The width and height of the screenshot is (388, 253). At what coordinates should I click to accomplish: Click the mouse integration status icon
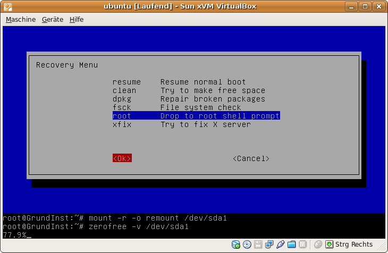tap(318, 244)
